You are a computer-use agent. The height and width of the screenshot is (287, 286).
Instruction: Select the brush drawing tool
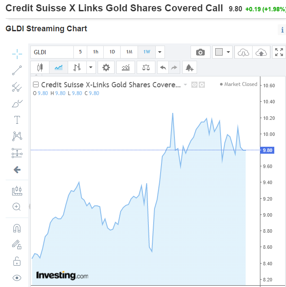point(17,103)
